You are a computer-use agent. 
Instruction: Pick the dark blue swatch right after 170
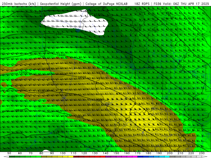[x=140, y=157]
